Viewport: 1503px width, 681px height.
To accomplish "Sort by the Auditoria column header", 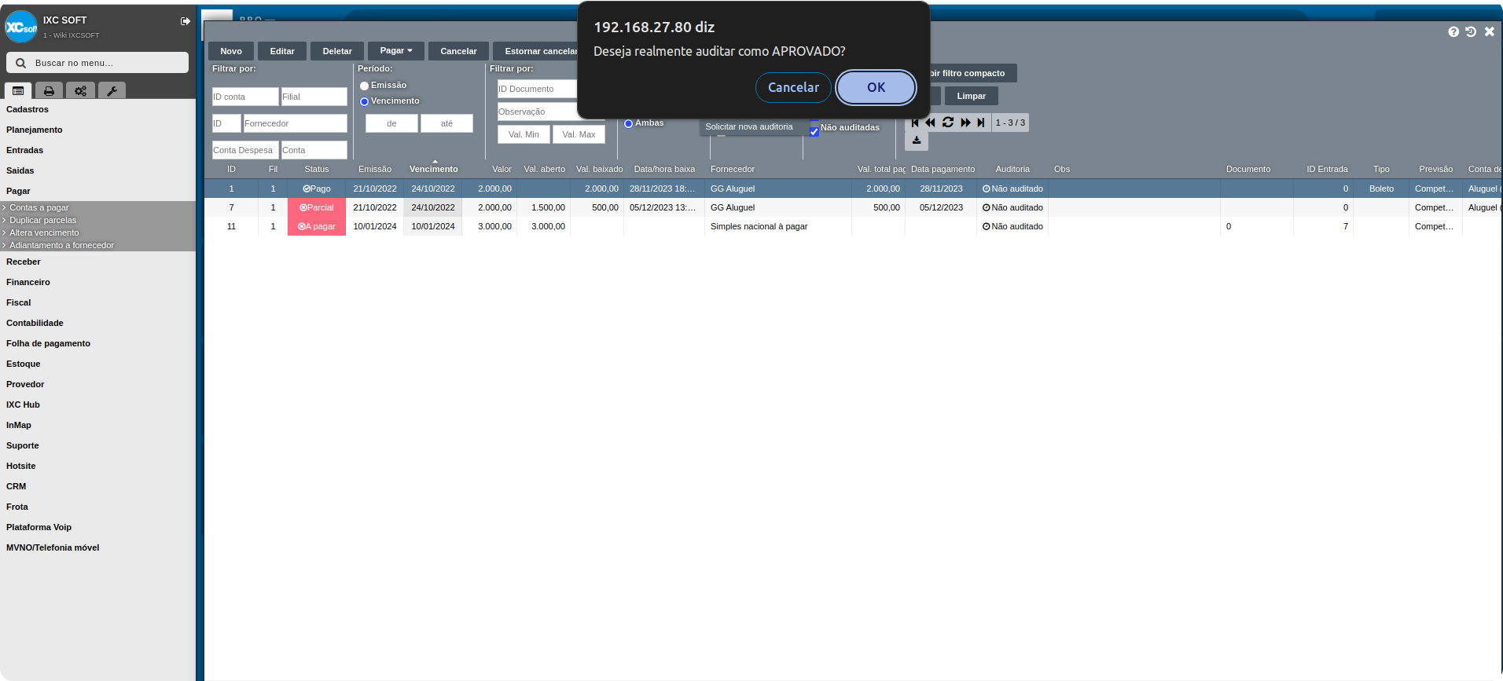I will point(1012,169).
